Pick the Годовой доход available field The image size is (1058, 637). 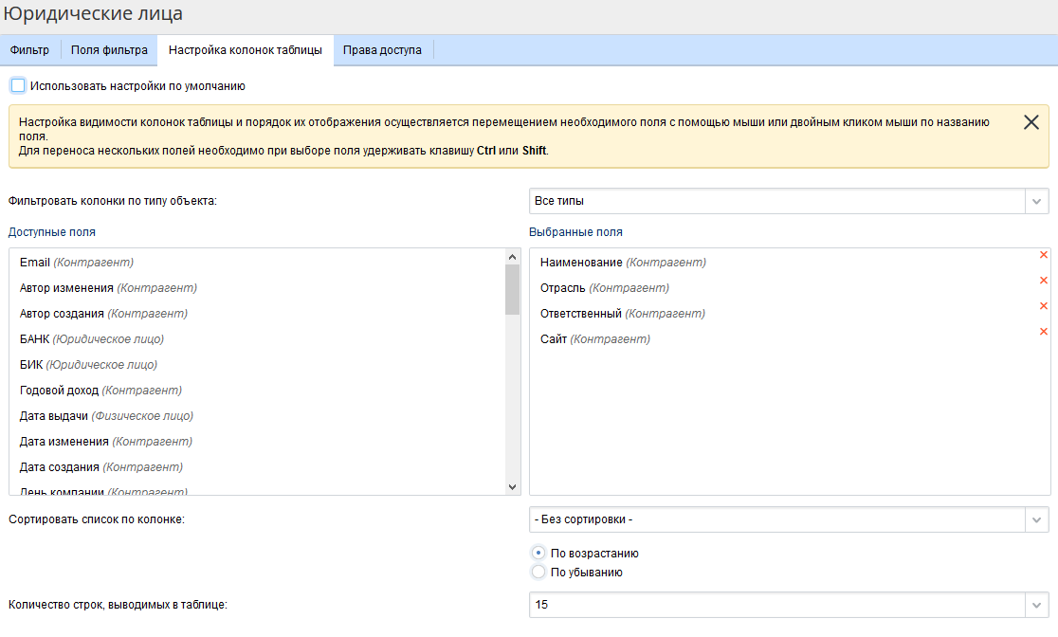(60, 391)
